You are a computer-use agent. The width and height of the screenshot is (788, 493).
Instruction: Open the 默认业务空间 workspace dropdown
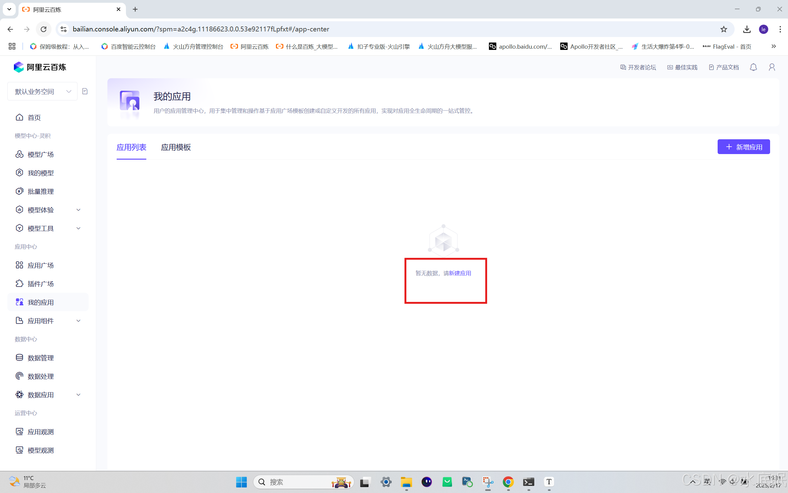pos(43,91)
